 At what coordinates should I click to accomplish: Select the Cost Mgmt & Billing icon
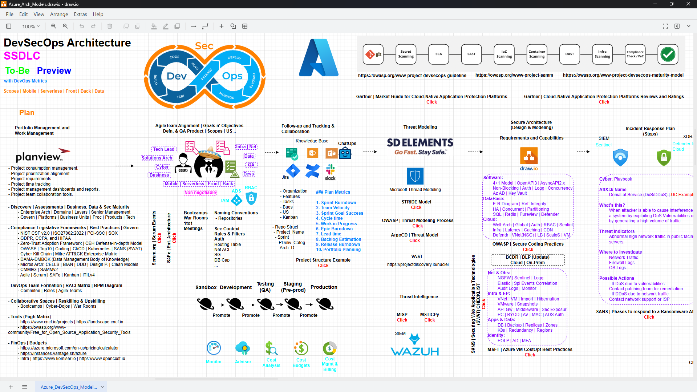coord(330,348)
